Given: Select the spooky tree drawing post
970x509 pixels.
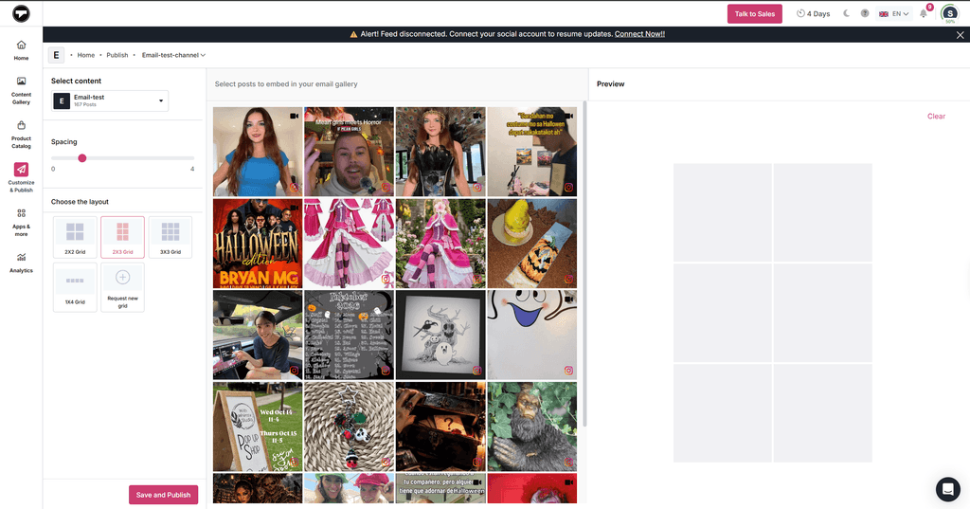Looking at the screenshot, I should coord(440,335).
